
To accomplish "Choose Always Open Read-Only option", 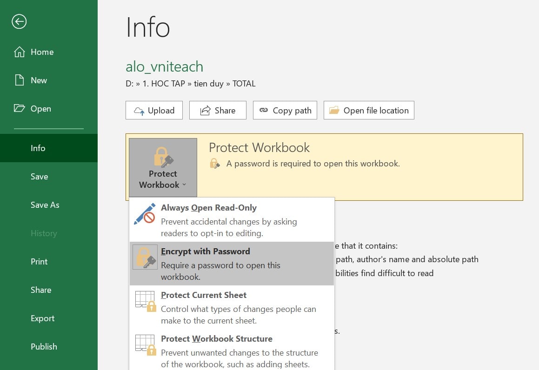I will point(232,220).
